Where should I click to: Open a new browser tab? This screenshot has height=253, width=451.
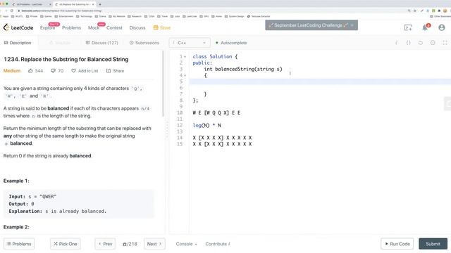point(100,4)
